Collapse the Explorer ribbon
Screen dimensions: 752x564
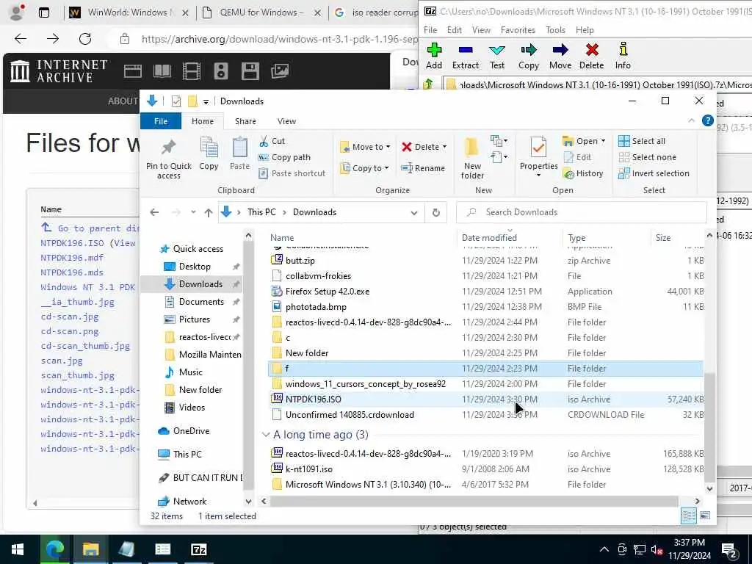[x=691, y=121]
